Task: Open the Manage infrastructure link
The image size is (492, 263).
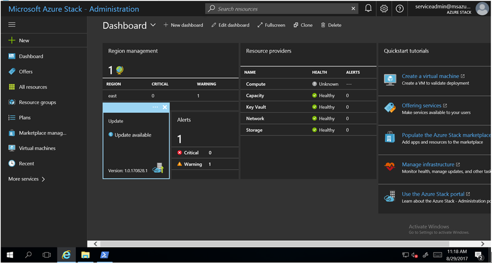Action: pyautogui.click(x=428, y=164)
